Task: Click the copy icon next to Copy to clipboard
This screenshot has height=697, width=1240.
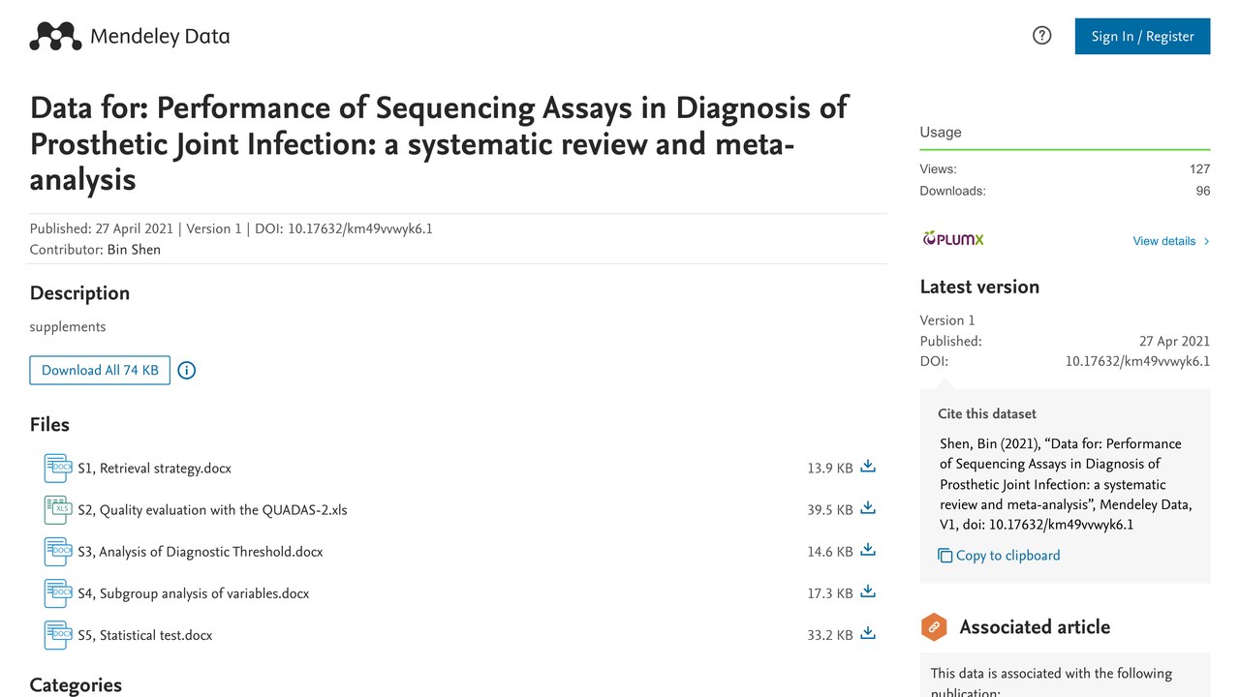Action: tap(945, 556)
